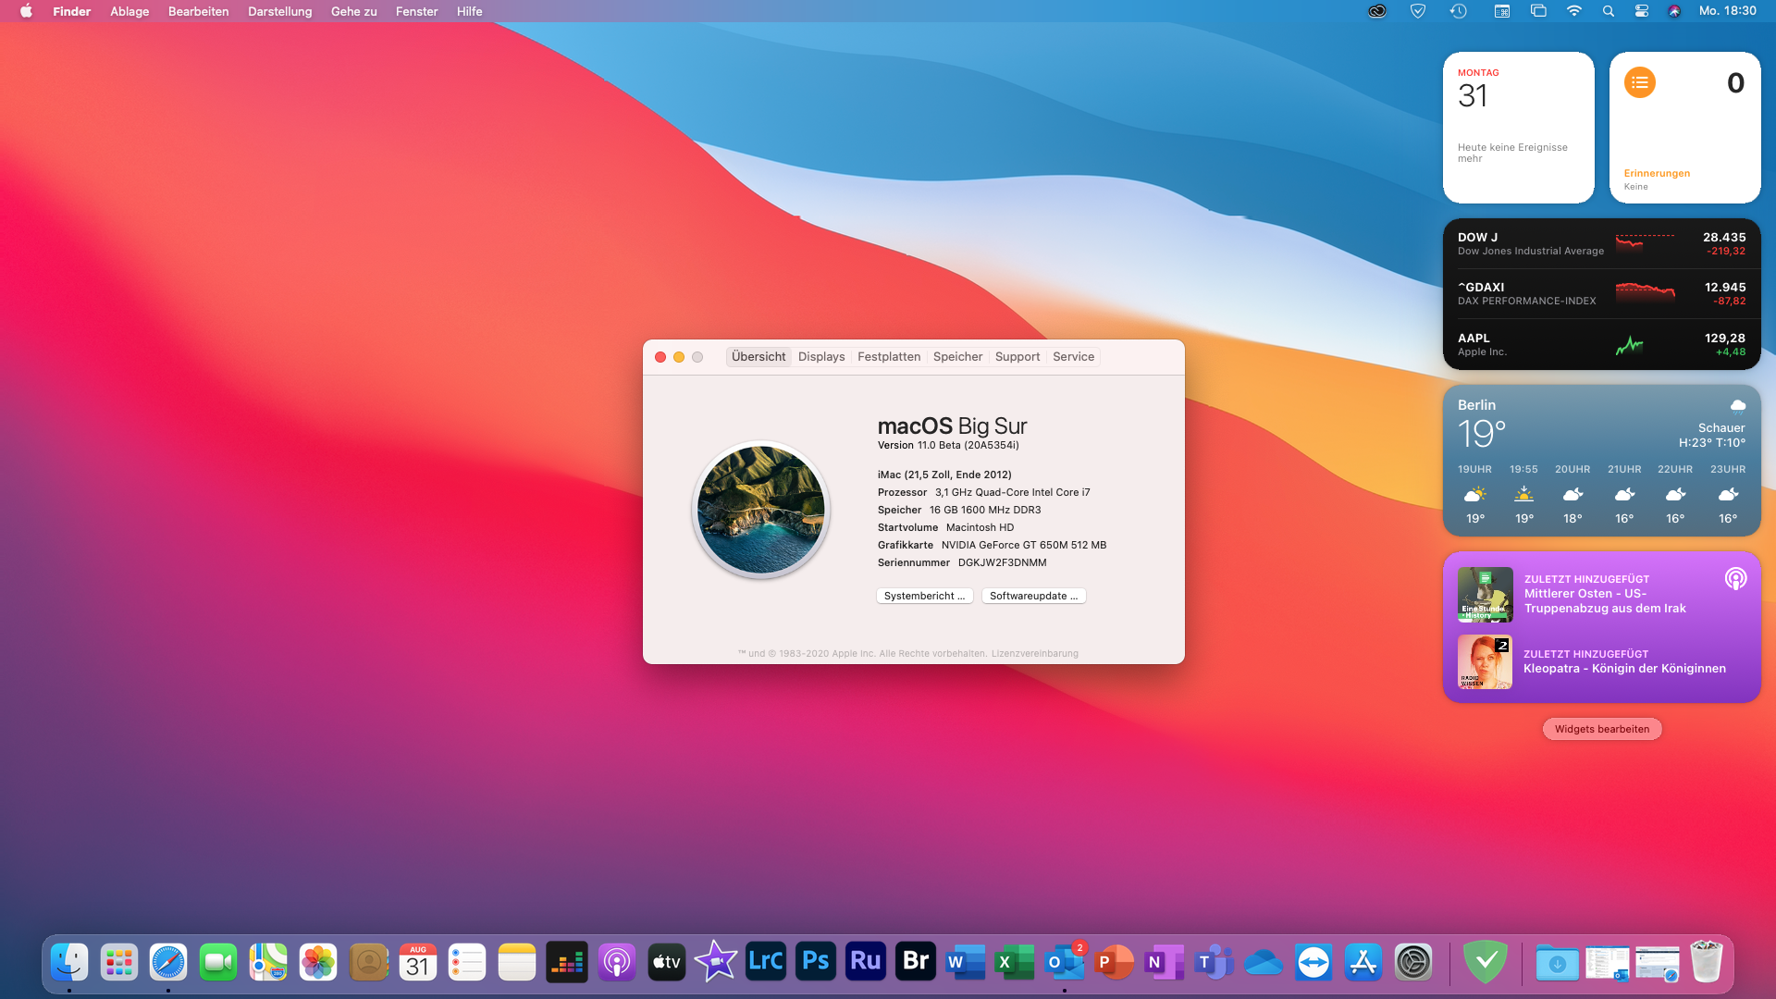This screenshot has height=999, width=1776.
Task: Open the Ablage menu
Action: [129, 11]
